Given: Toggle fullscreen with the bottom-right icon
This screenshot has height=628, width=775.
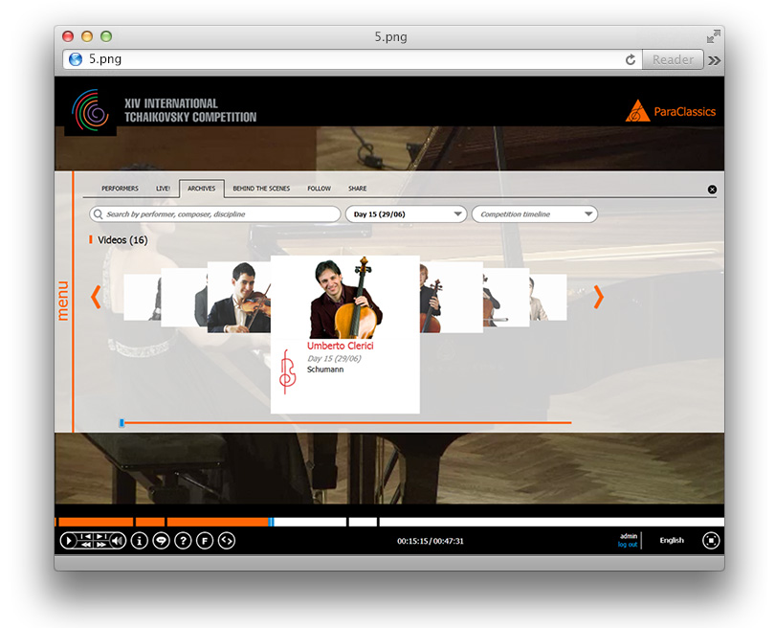Looking at the screenshot, I should click(x=711, y=540).
